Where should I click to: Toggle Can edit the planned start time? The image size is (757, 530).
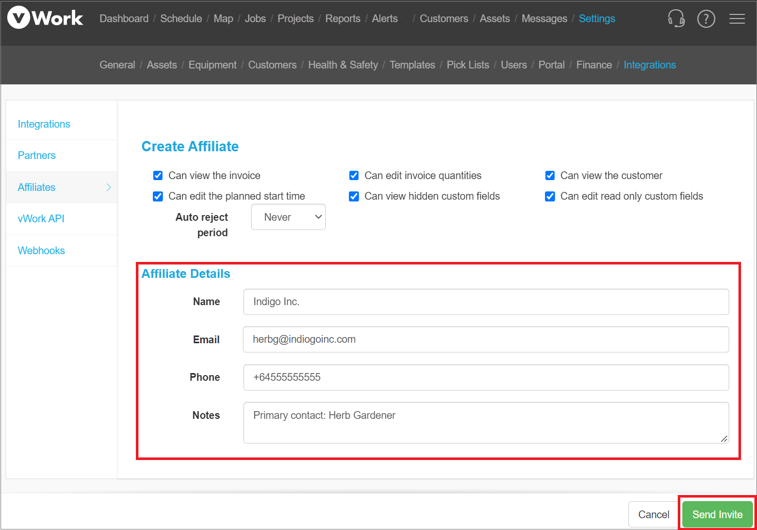point(158,196)
